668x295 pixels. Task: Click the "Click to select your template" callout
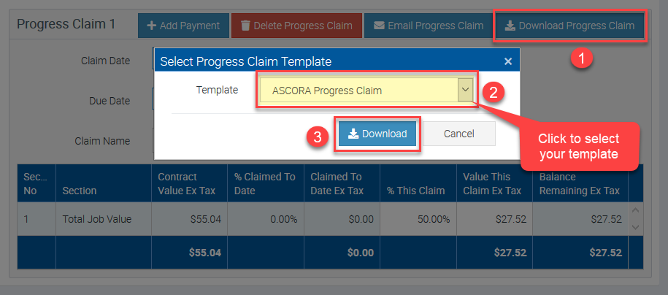pos(578,146)
